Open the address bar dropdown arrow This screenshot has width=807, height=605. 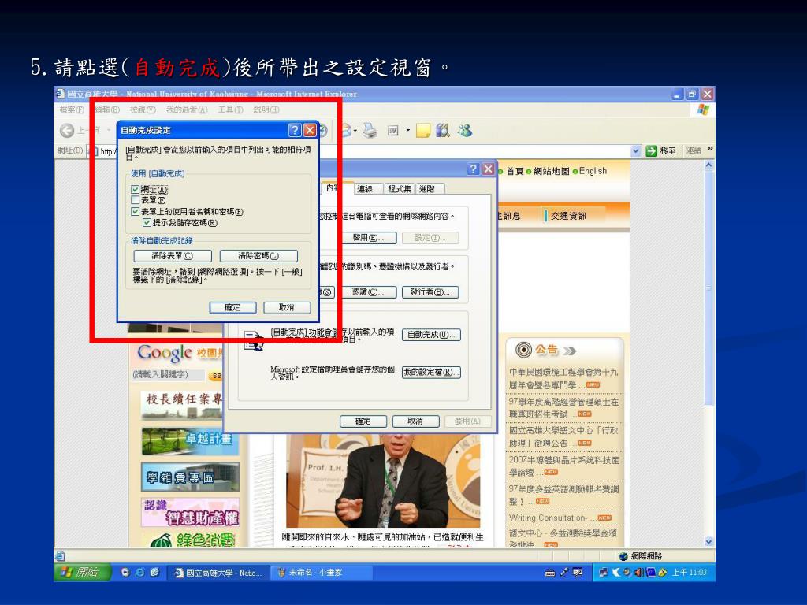[636, 150]
